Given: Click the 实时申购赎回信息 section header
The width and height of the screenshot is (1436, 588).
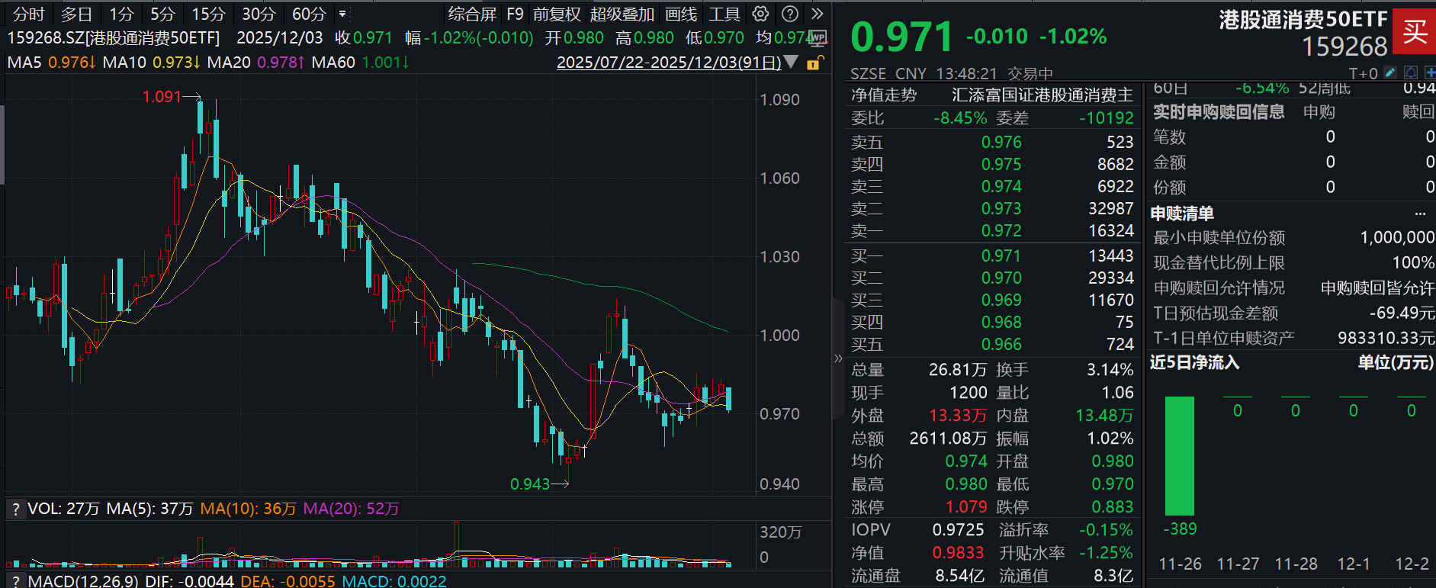Looking at the screenshot, I should [x=1219, y=112].
